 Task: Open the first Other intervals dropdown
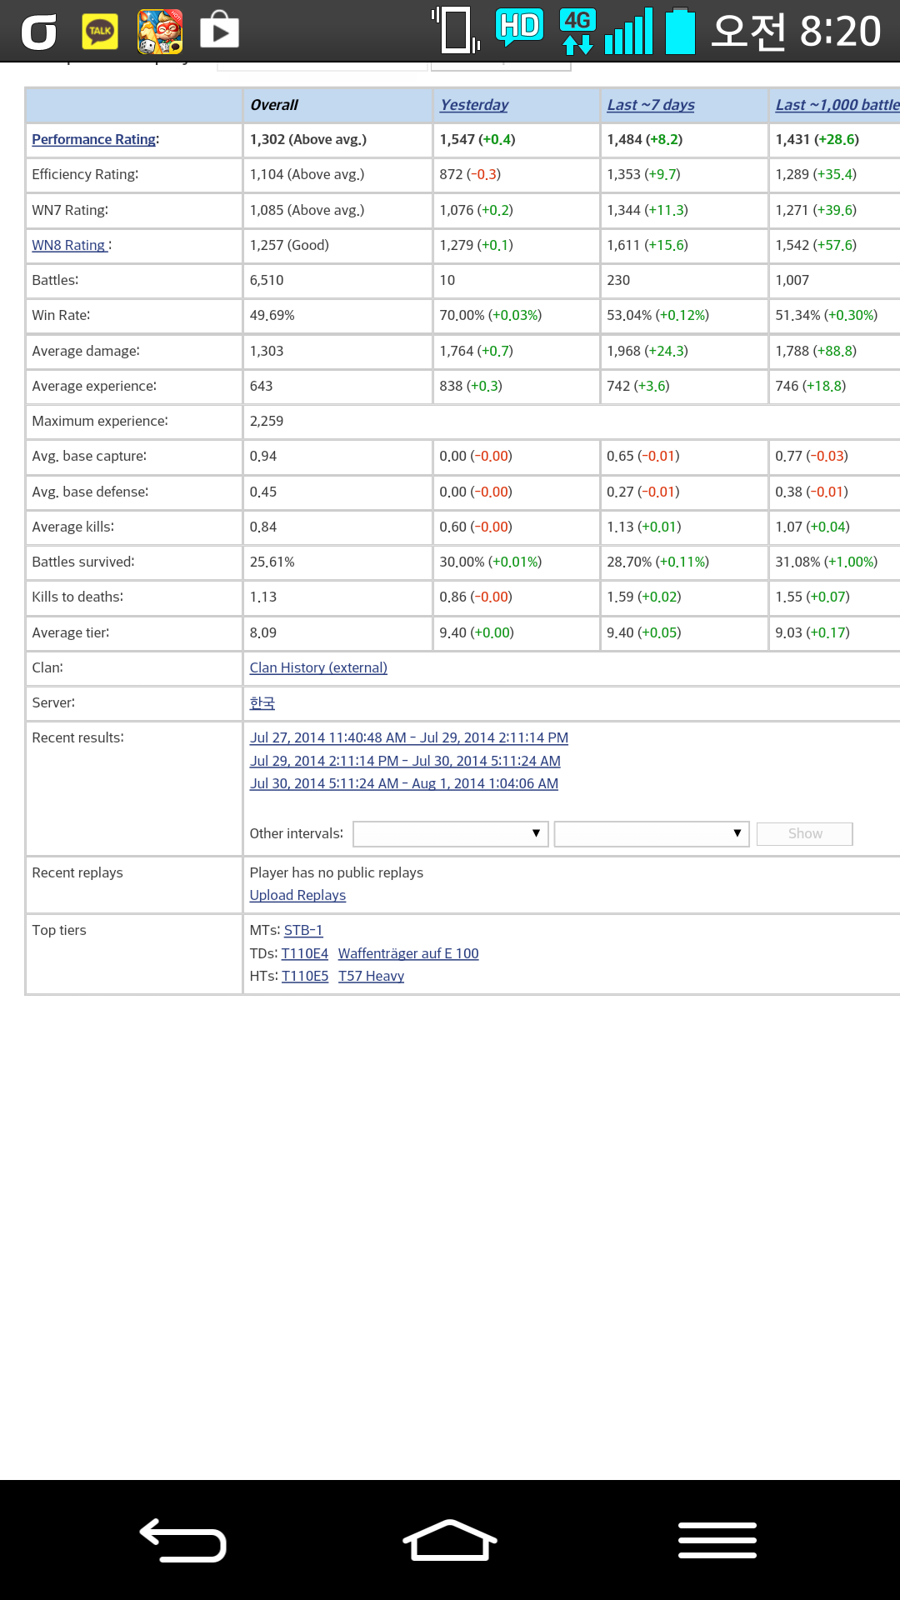pyautogui.click(x=450, y=834)
